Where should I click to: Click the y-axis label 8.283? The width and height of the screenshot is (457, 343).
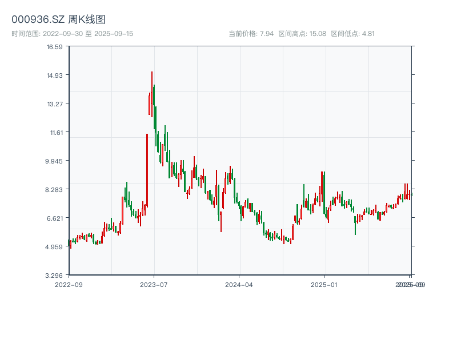coord(54,190)
